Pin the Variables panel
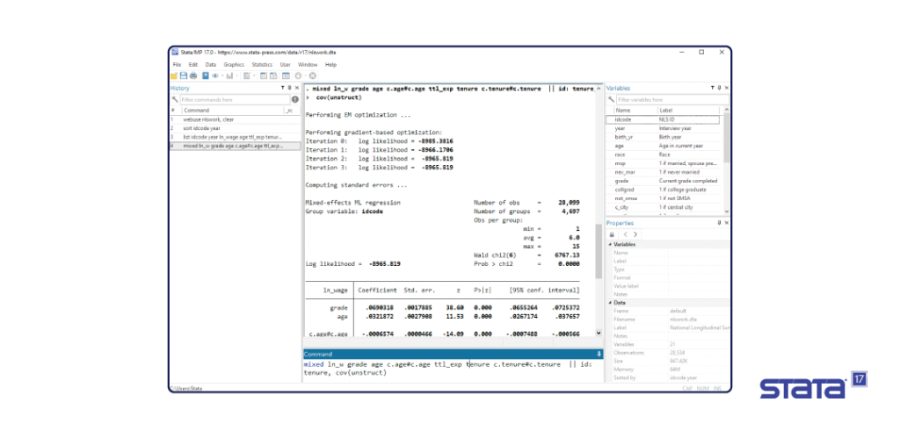This screenshot has height=431, width=900. [x=719, y=88]
